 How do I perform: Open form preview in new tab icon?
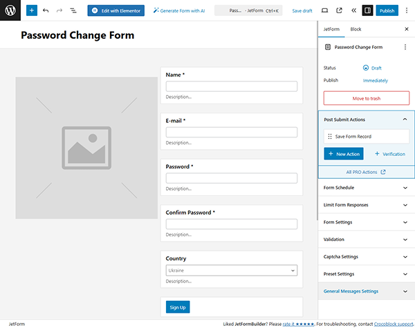(x=339, y=10)
